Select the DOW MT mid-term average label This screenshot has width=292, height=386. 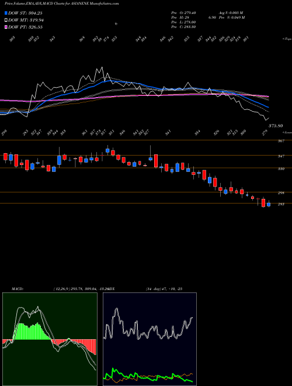(26, 20)
